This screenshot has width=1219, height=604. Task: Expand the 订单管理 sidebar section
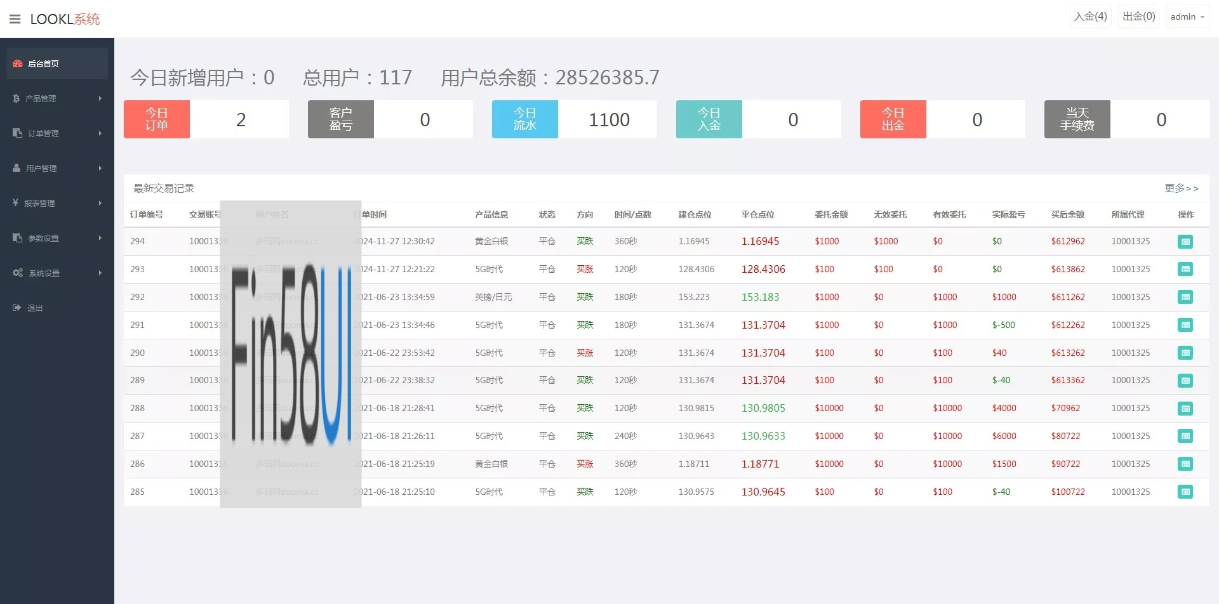[x=56, y=133]
